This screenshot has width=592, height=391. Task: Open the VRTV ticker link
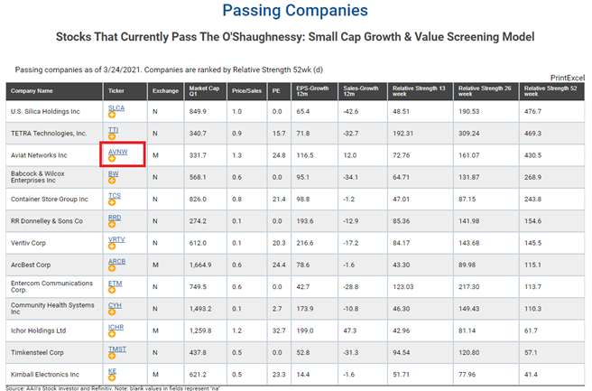pyautogui.click(x=116, y=239)
